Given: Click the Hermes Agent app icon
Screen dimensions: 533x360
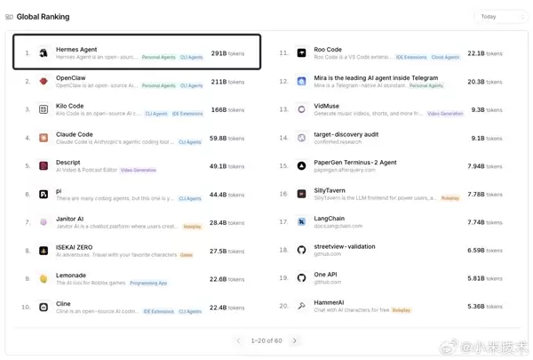Looking at the screenshot, I should tap(44, 52).
